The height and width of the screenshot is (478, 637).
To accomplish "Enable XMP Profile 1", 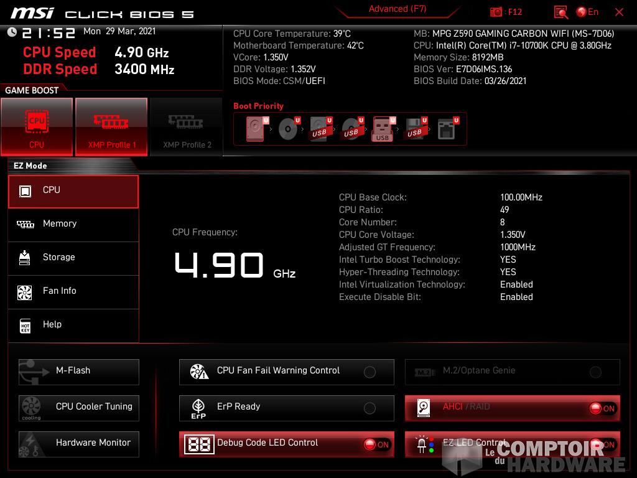I will [x=111, y=126].
